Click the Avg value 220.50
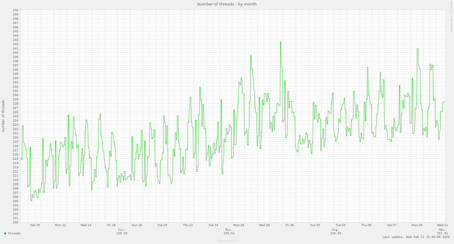Image resolution: width=454 pixels, height=244 pixels. [335, 233]
